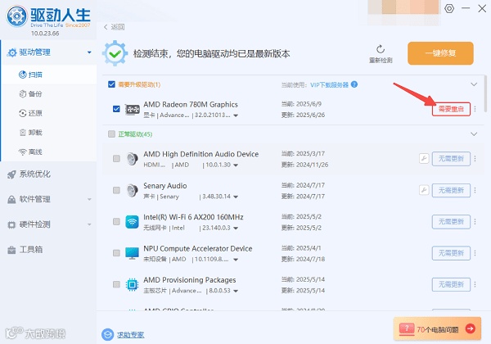Image resolution: width=491 pixels, height=344 pixels.
Task: Open more options dots for Senary Audio
Action: (x=475, y=190)
